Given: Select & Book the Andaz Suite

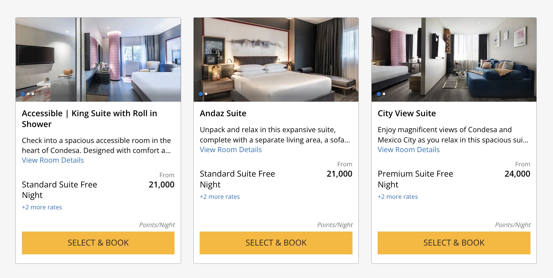Looking at the screenshot, I should tap(276, 243).
